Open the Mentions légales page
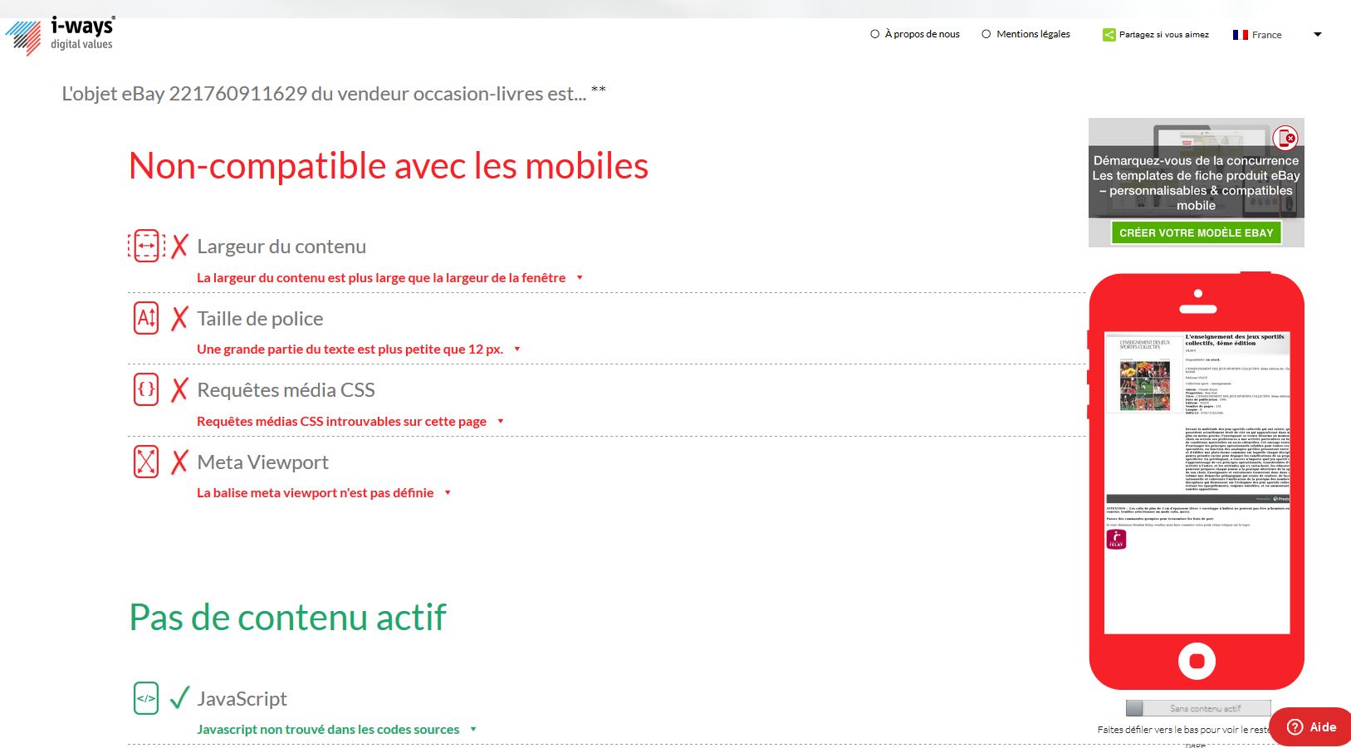This screenshot has height=748, width=1351. [x=1033, y=34]
